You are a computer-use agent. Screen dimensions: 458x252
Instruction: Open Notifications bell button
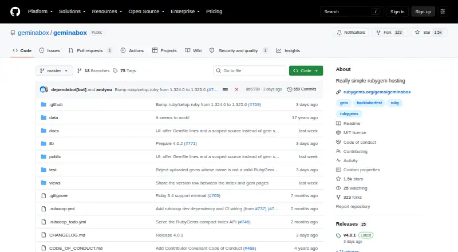click(x=351, y=33)
